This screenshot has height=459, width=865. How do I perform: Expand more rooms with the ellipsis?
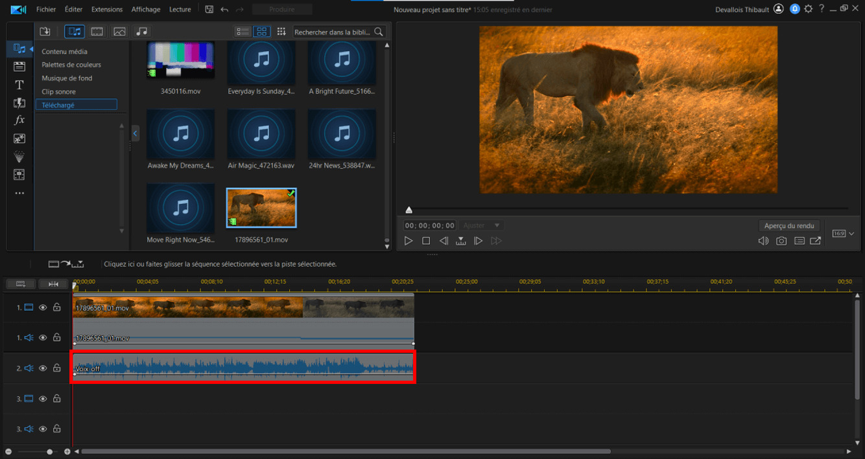coord(19,193)
